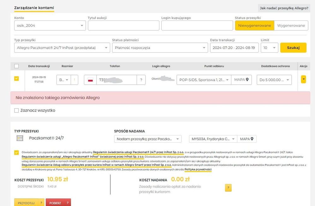Click the question mark on Przygotuj button
315x206 pixels.
[x=41, y=203]
